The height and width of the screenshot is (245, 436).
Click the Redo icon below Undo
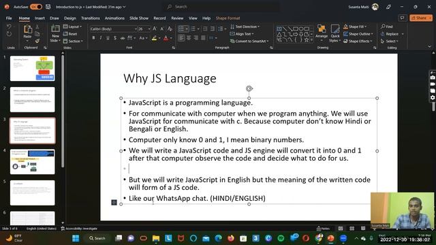coord(9,34)
